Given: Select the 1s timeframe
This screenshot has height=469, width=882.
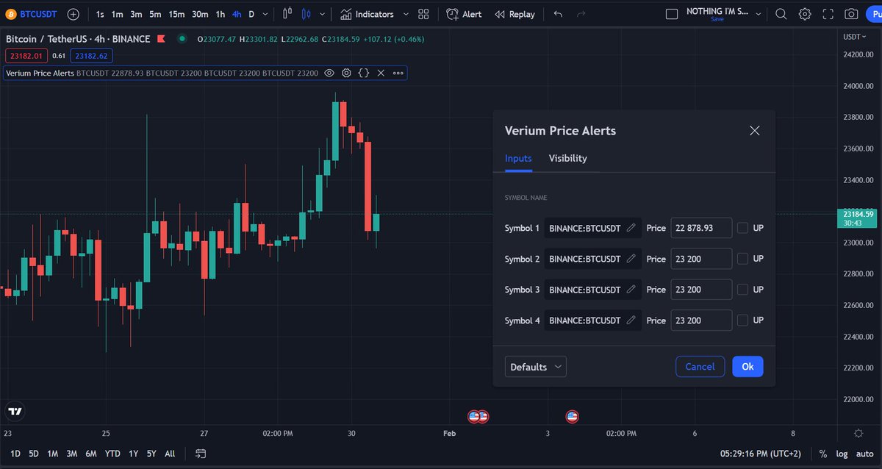Looking at the screenshot, I should [100, 14].
